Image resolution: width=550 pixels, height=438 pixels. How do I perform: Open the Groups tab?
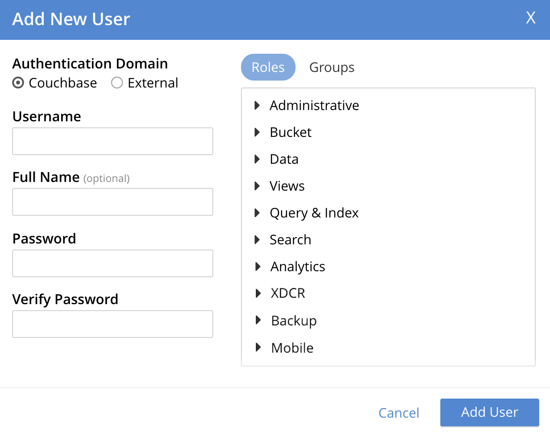point(332,68)
